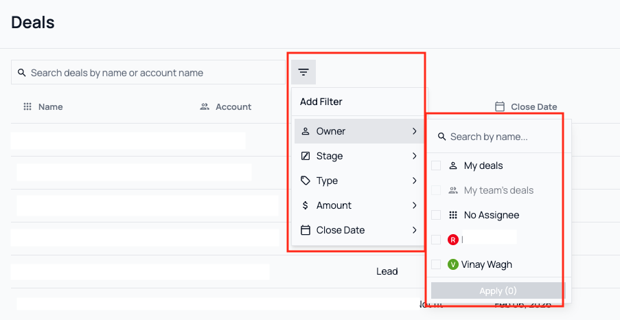Viewport: 620px width, 320px height.
Task: Check the My team's deals checkbox
Action: pos(436,190)
